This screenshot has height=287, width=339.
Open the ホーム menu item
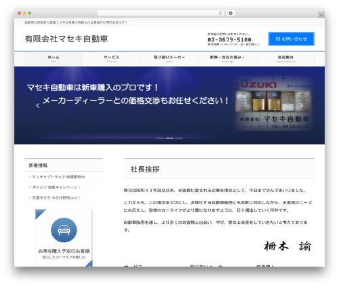[54, 59]
